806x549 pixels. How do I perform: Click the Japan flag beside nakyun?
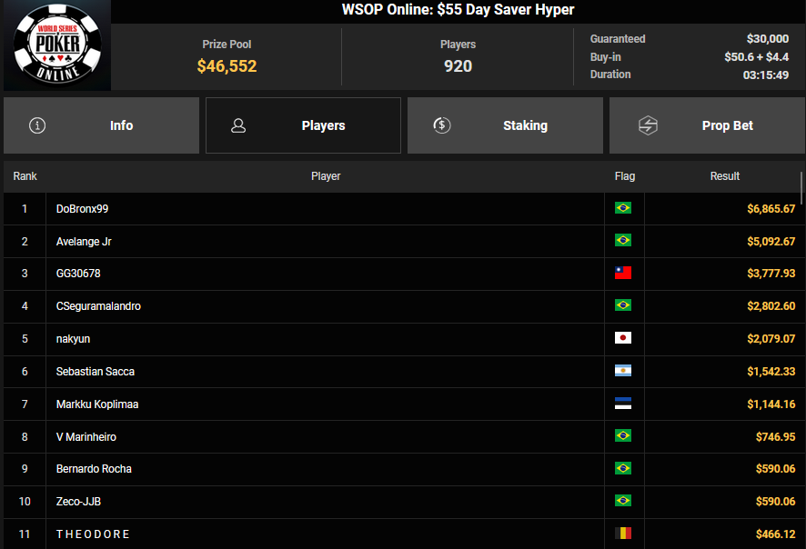623,338
